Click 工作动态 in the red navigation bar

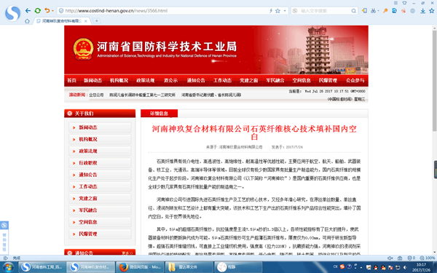click(222, 81)
